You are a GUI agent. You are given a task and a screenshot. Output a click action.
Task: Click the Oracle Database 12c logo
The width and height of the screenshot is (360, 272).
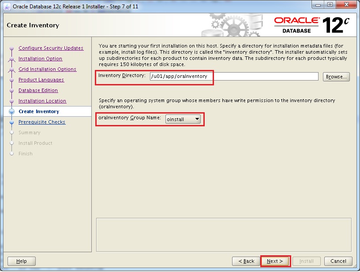[311, 25]
